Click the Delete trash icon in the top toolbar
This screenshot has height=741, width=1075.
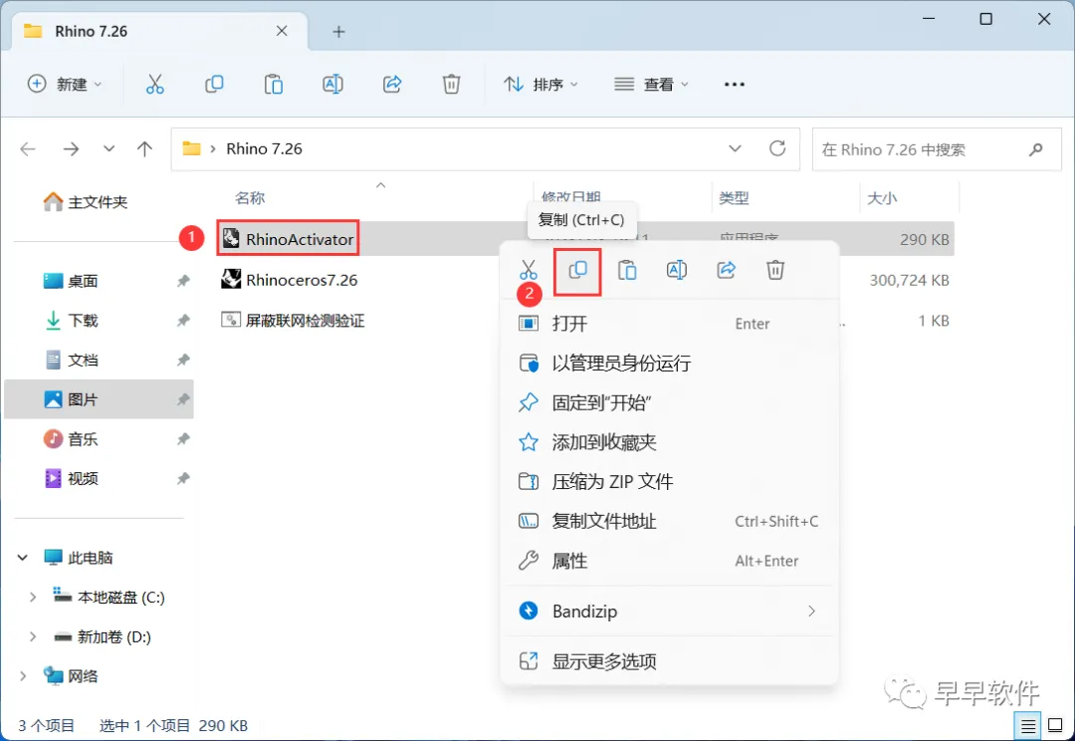(x=451, y=85)
